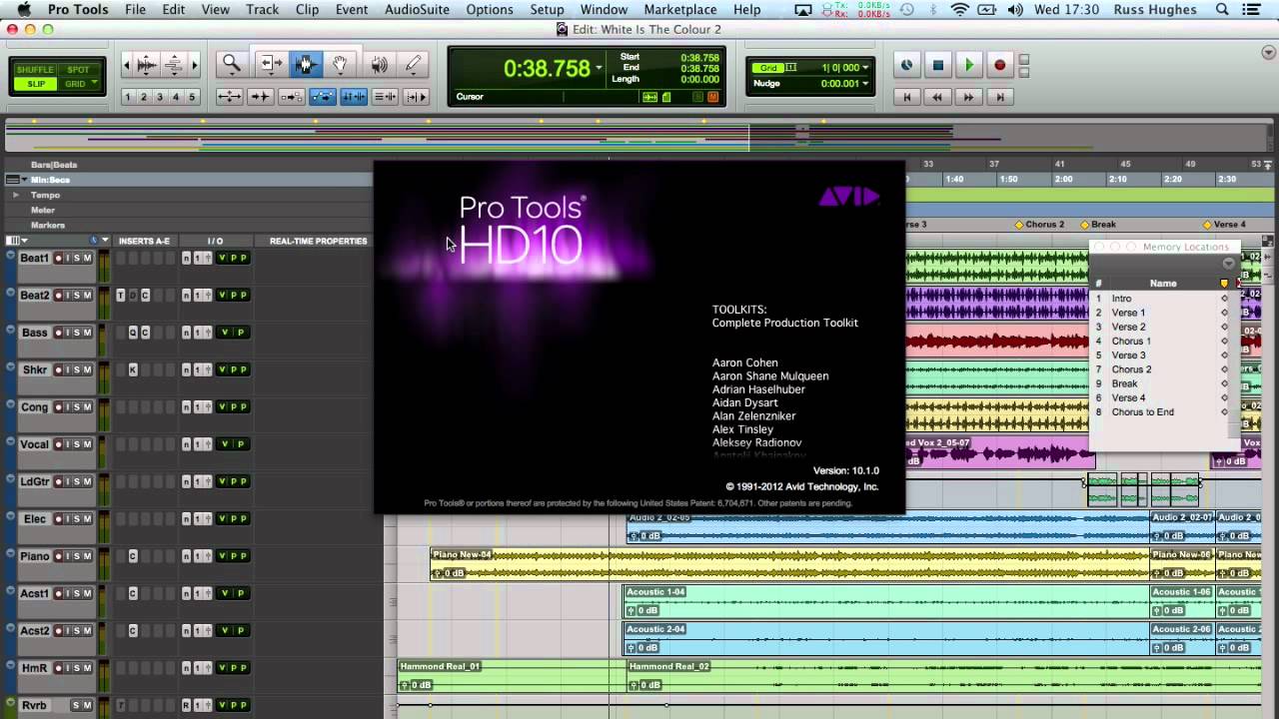Toggle Insertion Follows Playback button
The width and height of the screenshot is (1279, 719).
416,97
